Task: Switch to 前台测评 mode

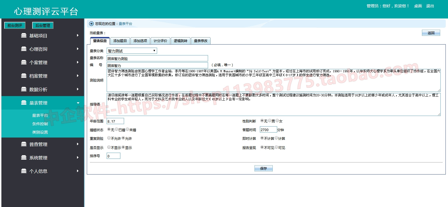Action: pyautogui.click(x=15, y=25)
